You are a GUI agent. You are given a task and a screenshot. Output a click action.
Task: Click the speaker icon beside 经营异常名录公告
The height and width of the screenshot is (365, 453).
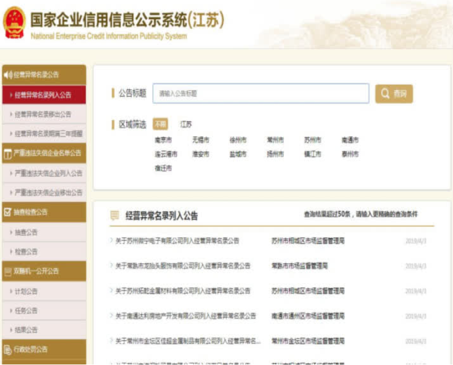click(7, 74)
